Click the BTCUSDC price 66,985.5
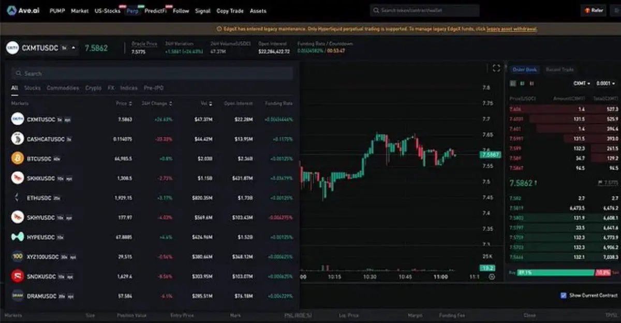This screenshot has width=621, height=323. tap(122, 159)
